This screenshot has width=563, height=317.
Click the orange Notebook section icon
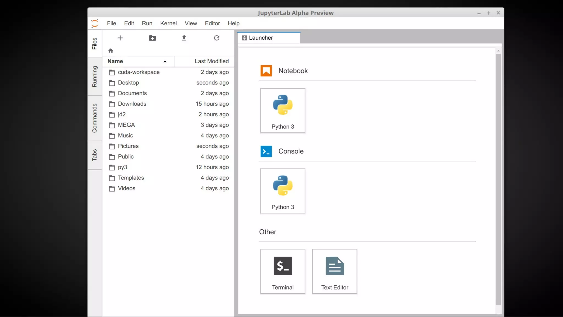click(x=266, y=71)
